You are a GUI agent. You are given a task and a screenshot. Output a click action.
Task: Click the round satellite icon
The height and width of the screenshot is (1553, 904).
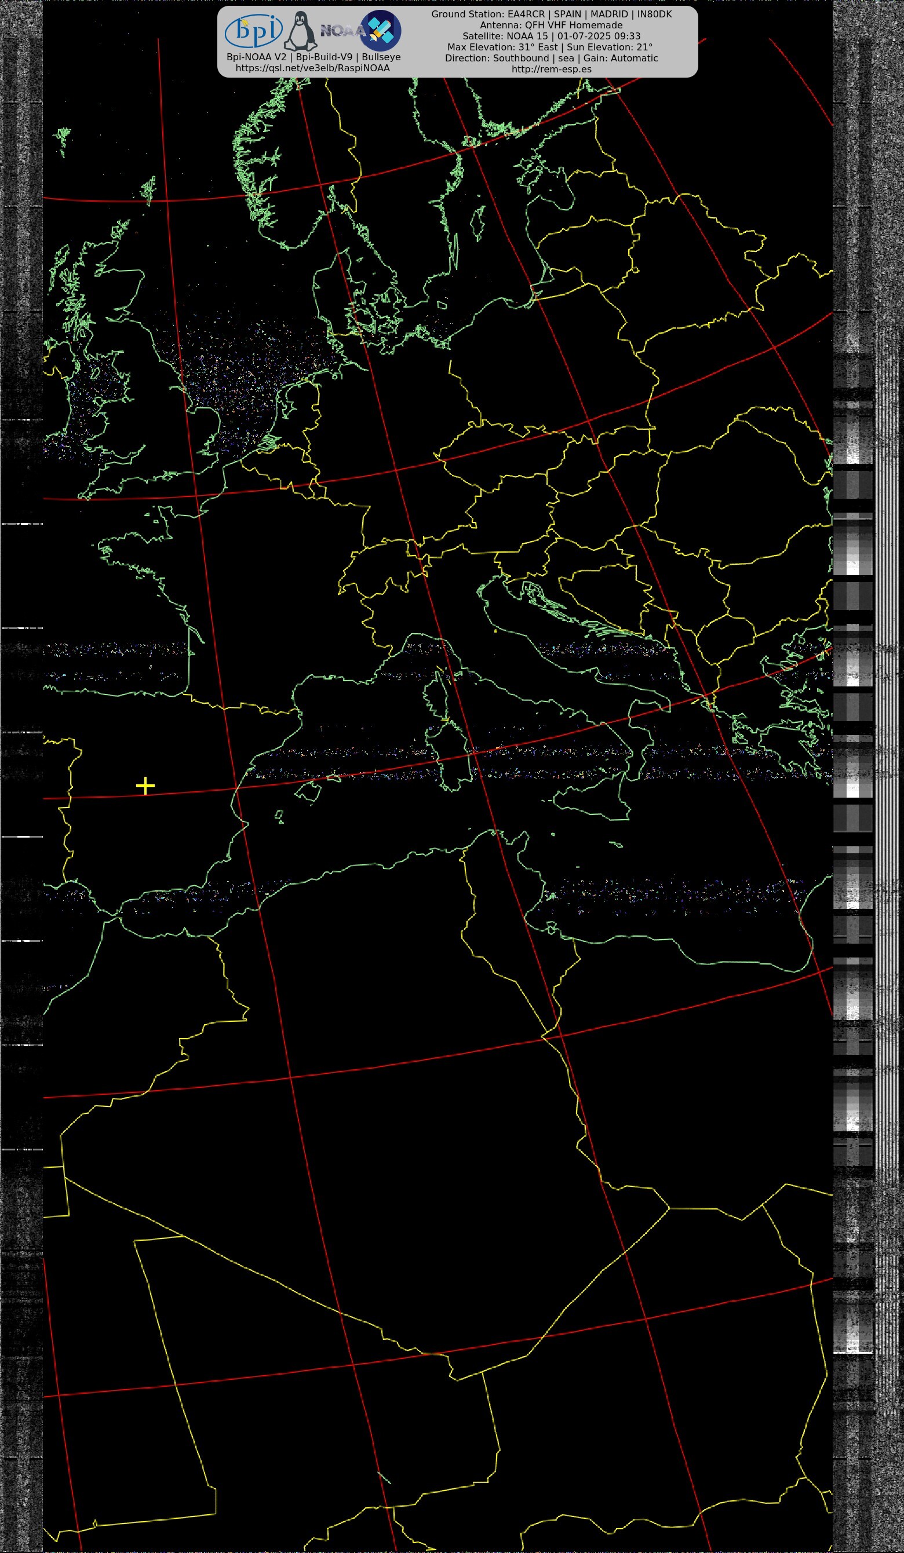pos(381,30)
